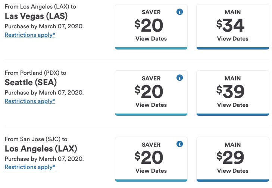Open Restrictions apply link for the Seattle route
The image size is (272, 188).
[30, 101]
